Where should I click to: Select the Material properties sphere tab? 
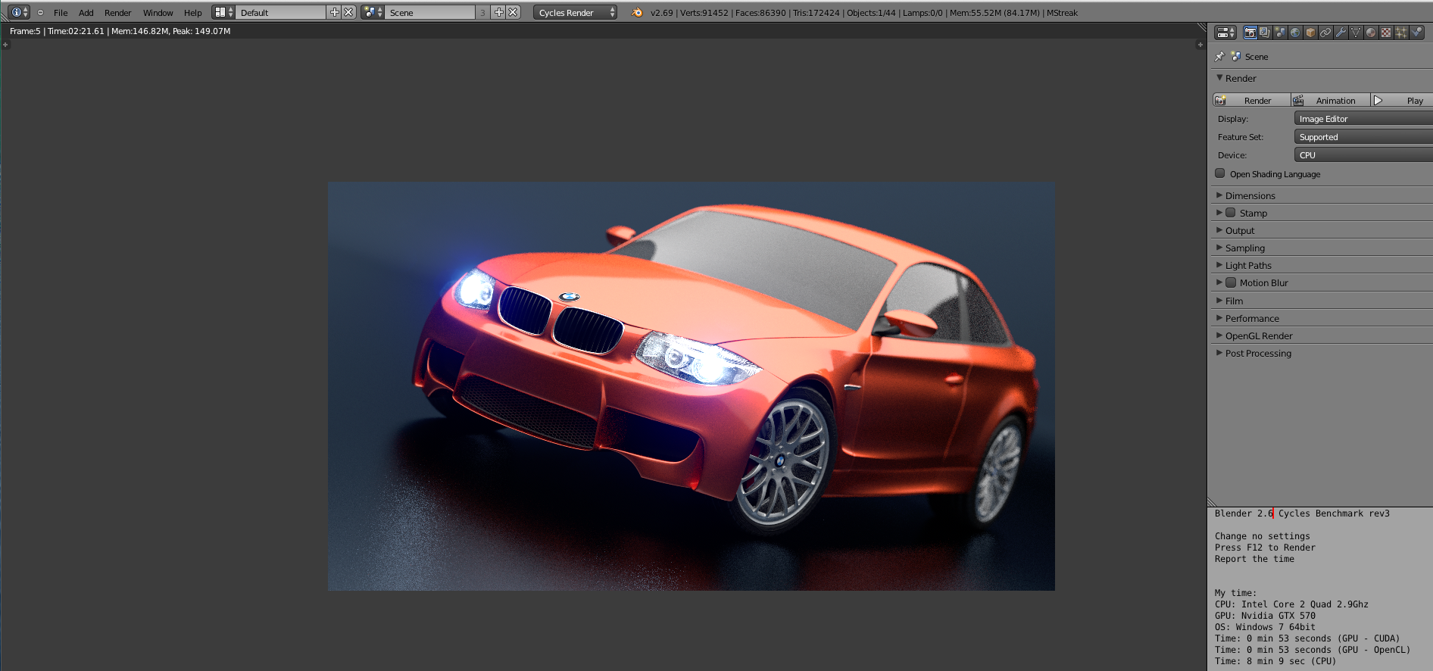point(1371,33)
